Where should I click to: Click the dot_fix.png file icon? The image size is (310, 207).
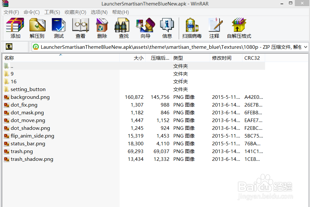[x=7, y=105]
